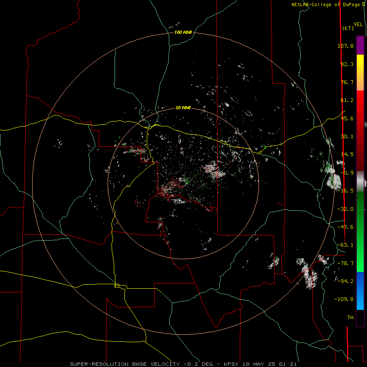Click the 76.7 velocity scale value
This screenshot has height=367, width=367.
(x=347, y=82)
